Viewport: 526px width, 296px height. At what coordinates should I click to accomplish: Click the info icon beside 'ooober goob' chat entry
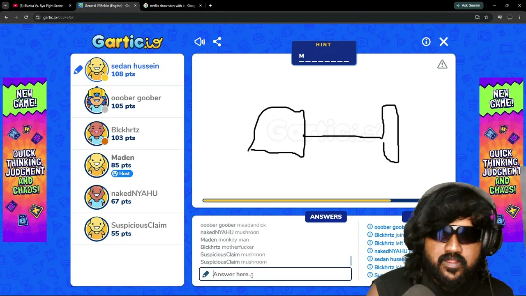(370, 227)
